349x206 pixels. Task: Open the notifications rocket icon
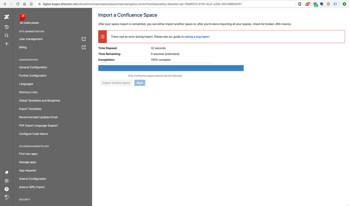[x=7, y=172]
